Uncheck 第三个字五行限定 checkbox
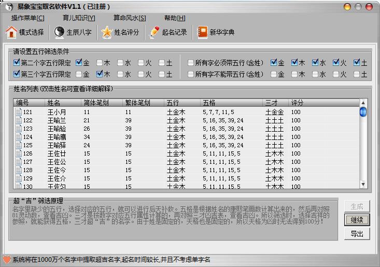 [17, 74]
